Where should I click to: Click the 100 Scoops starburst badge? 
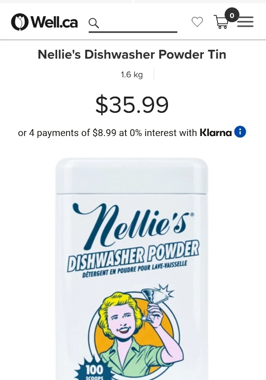click(94, 370)
